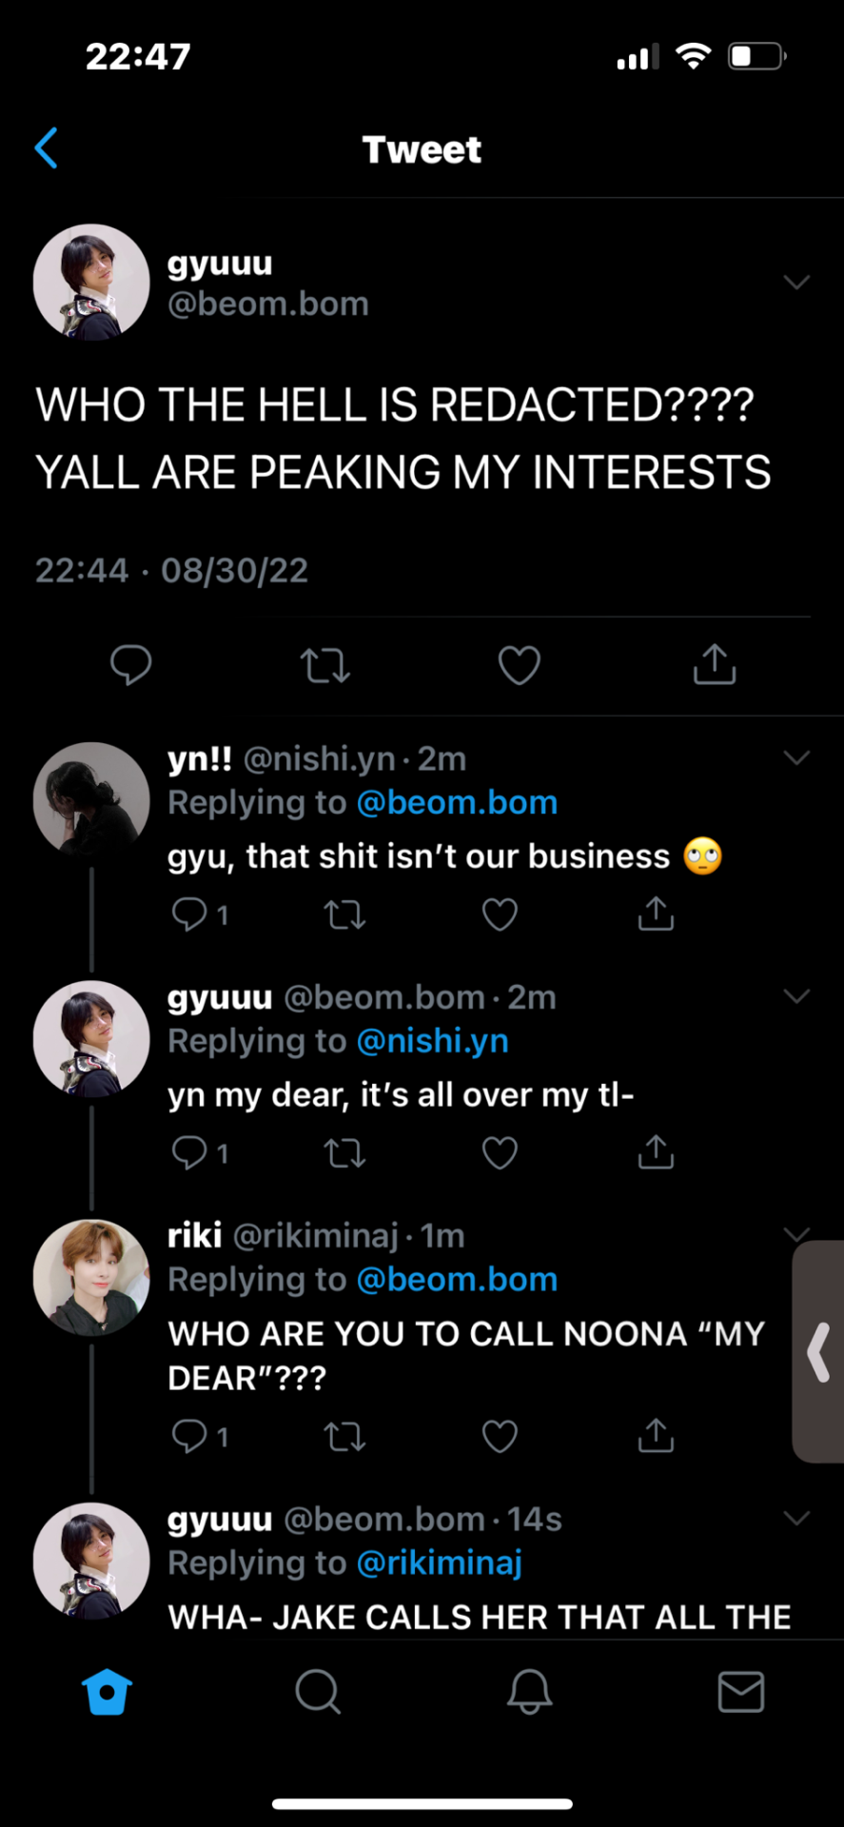The image size is (844, 1827).
Task: Open the Messages envelope tab
Action: pos(740,1692)
